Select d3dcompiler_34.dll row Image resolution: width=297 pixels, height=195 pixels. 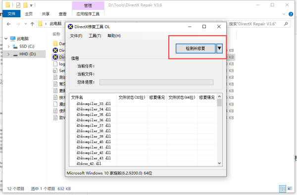click(143, 109)
